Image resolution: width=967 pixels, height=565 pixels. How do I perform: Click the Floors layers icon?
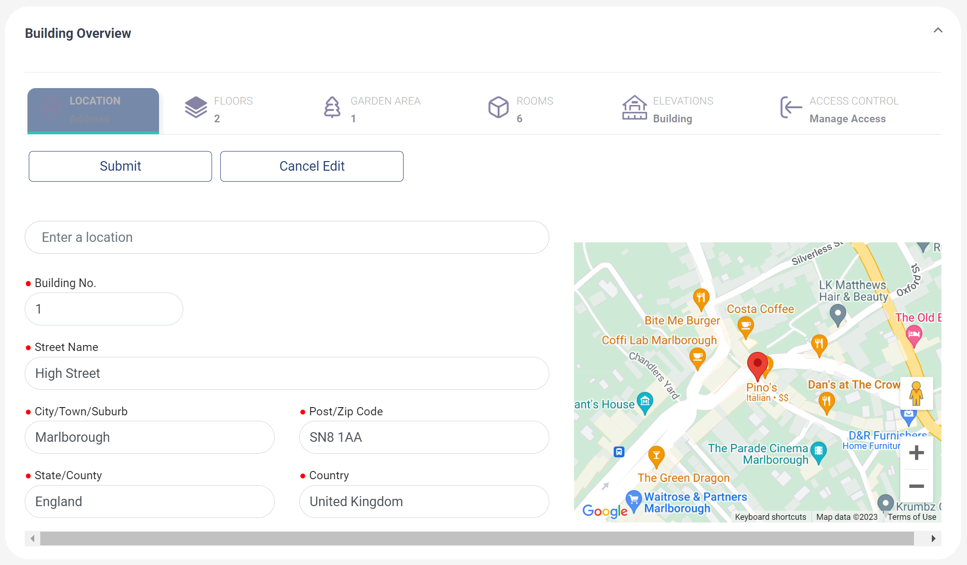tap(196, 108)
